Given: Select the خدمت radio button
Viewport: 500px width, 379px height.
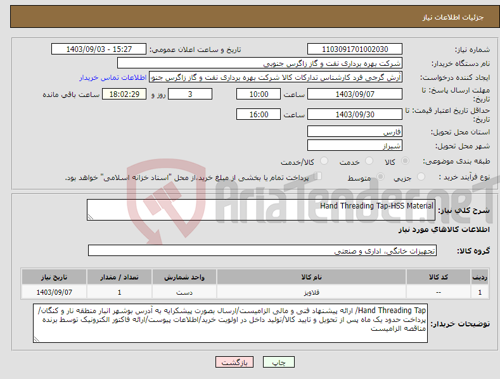Looking at the screenshot, I should (369, 161).
